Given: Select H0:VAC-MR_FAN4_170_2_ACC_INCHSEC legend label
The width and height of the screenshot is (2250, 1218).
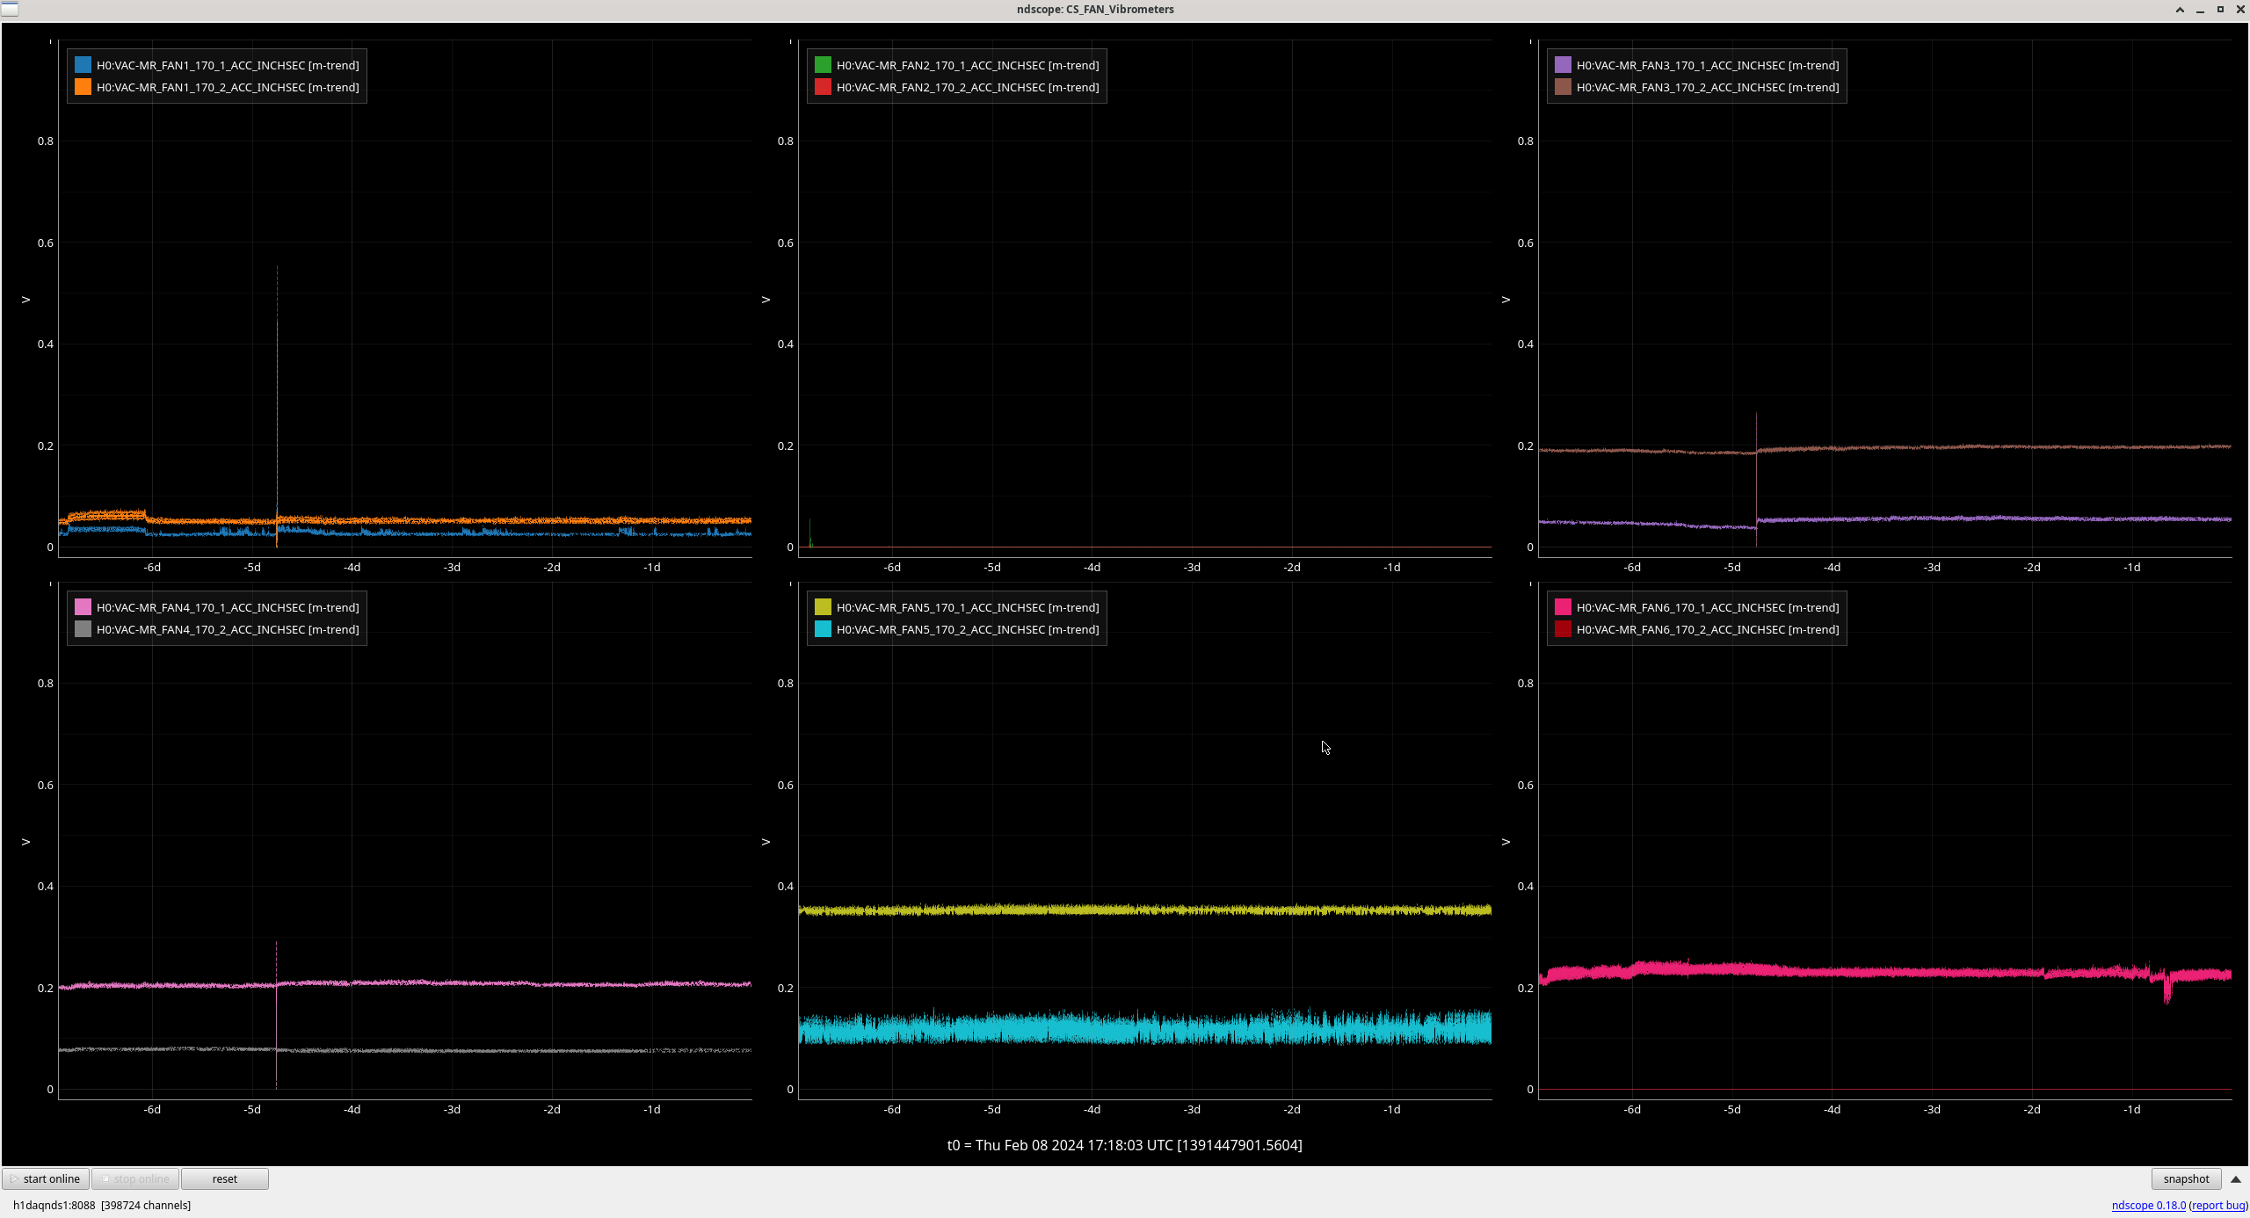Looking at the screenshot, I should (228, 629).
